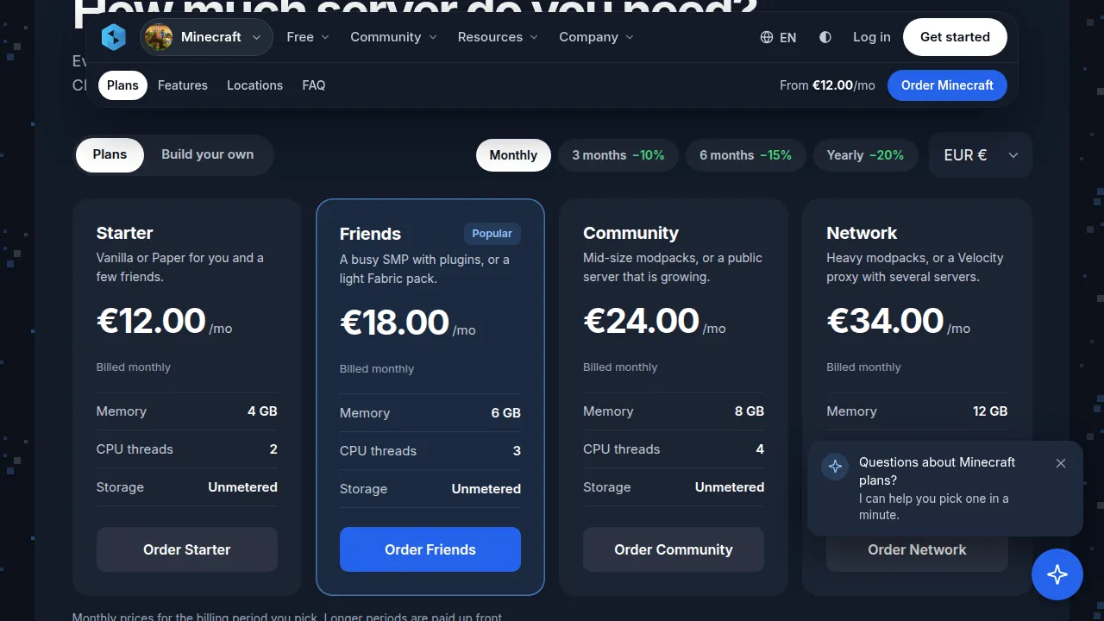Click the Community plan heading
Image resolution: width=1104 pixels, height=621 pixels.
coord(630,233)
